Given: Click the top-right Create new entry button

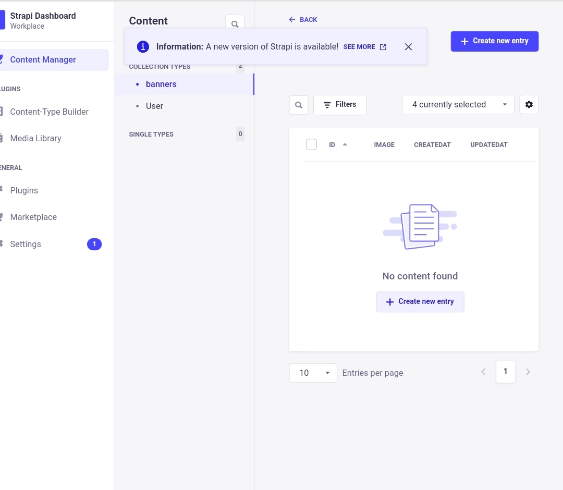Looking at the screenshot, I should coord(494,41).
